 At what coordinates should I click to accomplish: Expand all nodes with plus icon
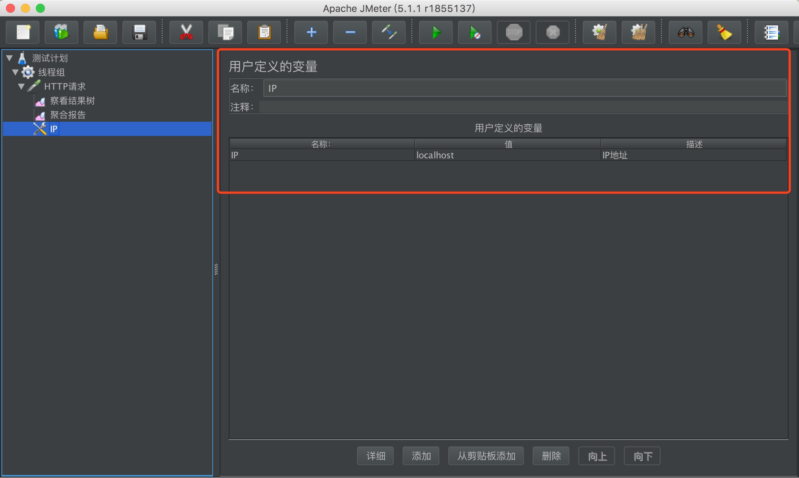tap(311, 32)
